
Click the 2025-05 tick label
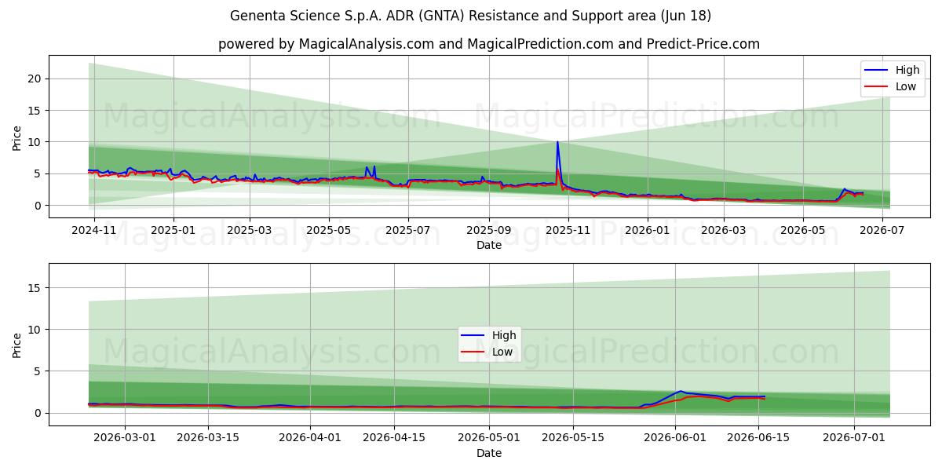coord(328,230)
